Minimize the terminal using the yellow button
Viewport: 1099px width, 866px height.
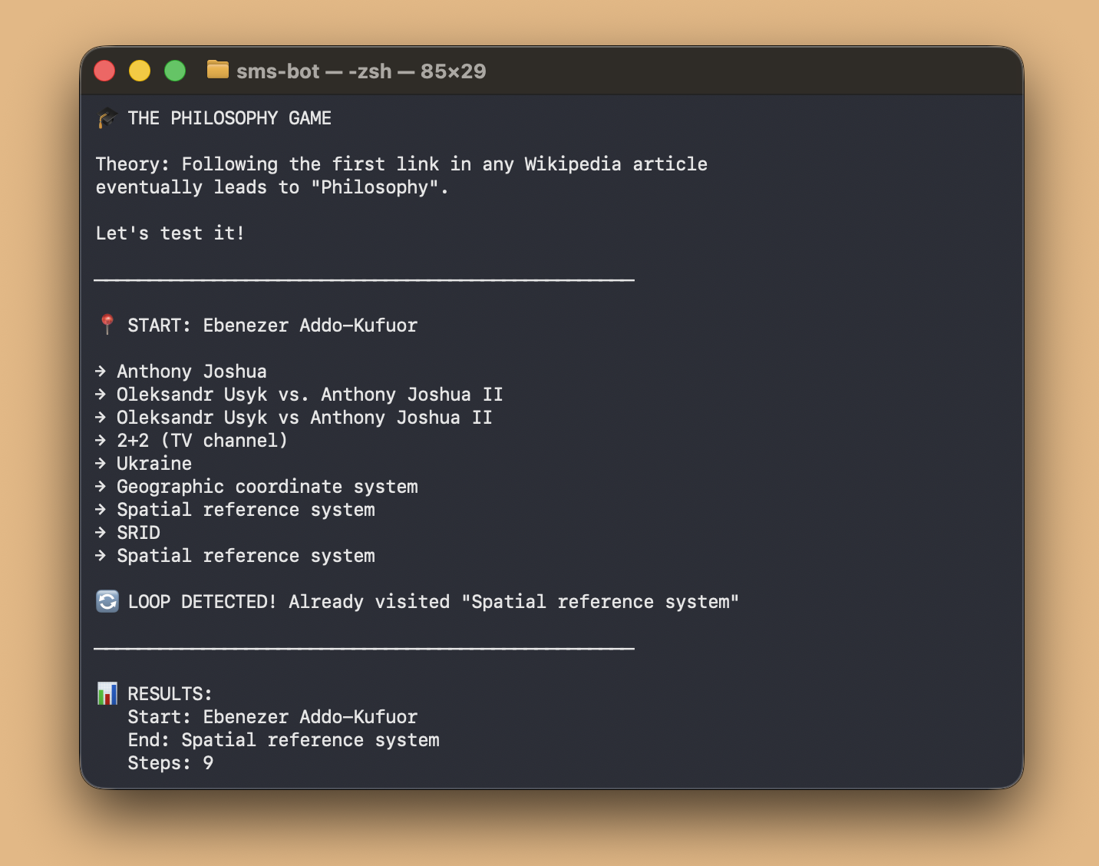(x=140, y=71)
